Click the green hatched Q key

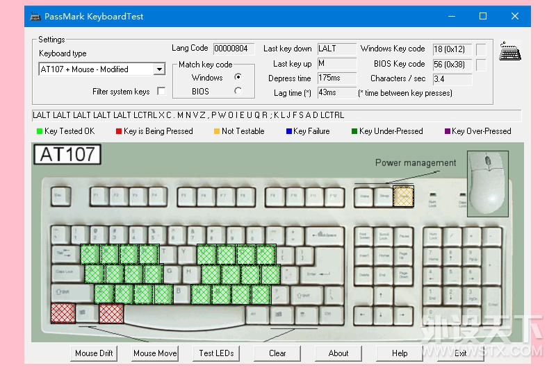90,254
